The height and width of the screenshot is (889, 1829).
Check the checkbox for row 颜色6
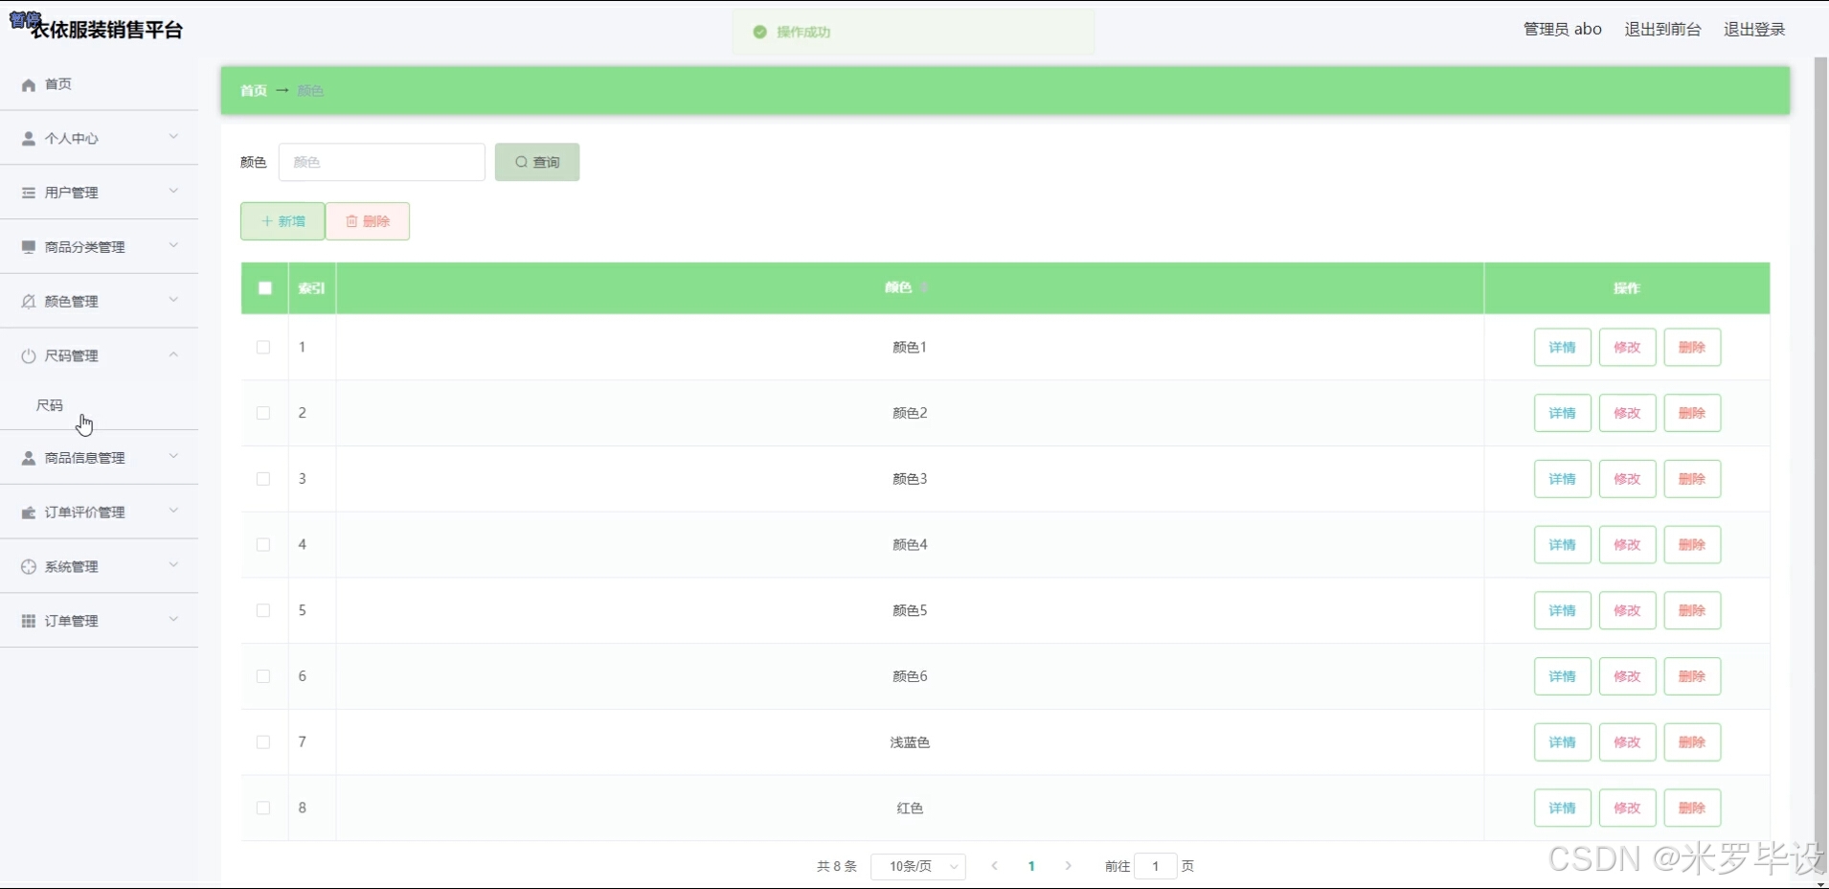[263, 676]
